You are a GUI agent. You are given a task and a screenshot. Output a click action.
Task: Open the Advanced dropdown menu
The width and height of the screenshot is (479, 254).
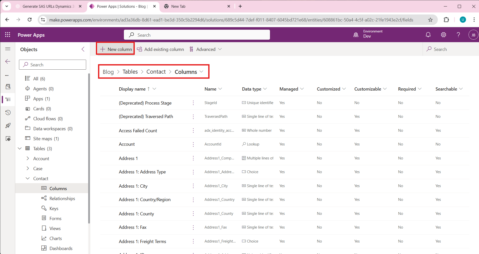tap(206, 49)
